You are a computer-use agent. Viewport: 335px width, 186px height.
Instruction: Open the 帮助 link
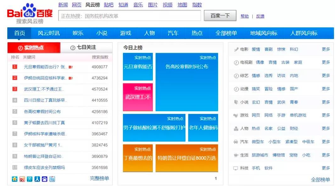click(x=245, y=16)
